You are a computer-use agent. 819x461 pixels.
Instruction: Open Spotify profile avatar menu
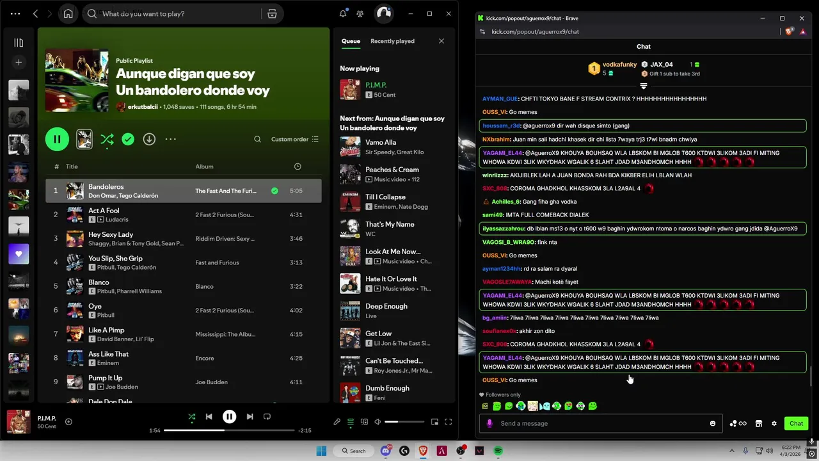click(383, 13)
